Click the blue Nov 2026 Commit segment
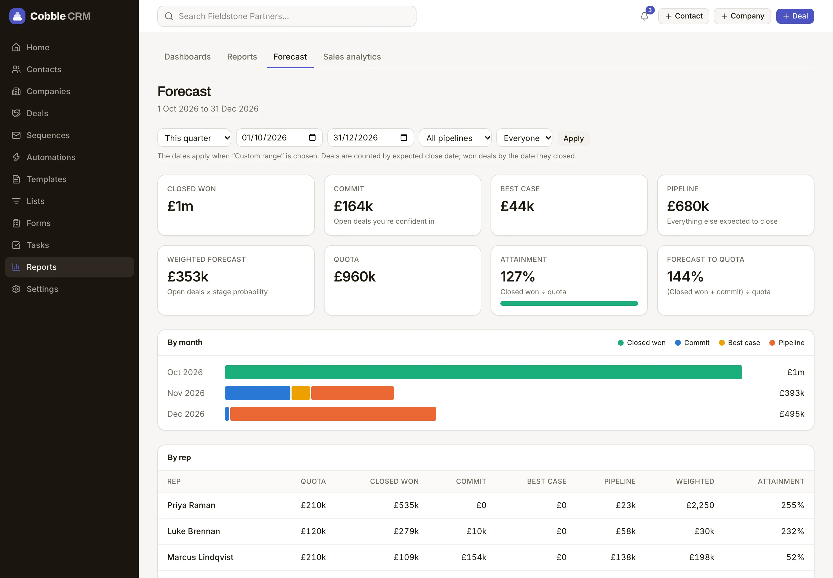The image size is (833, 578). [258, 393]
